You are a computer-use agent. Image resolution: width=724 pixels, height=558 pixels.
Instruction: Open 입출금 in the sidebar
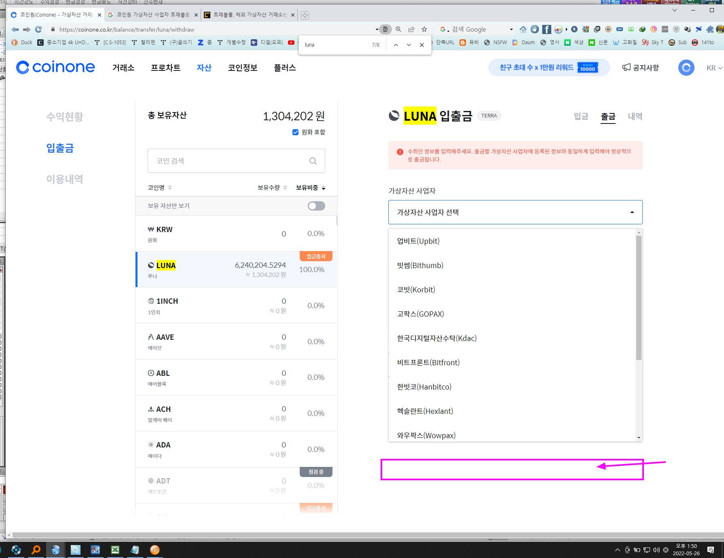60,148
